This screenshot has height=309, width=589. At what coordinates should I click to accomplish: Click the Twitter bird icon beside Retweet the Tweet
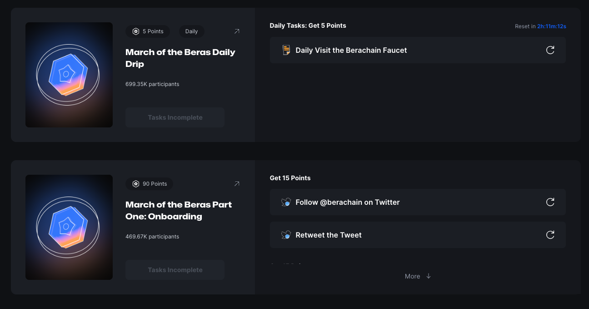click(x=286, y=235)
